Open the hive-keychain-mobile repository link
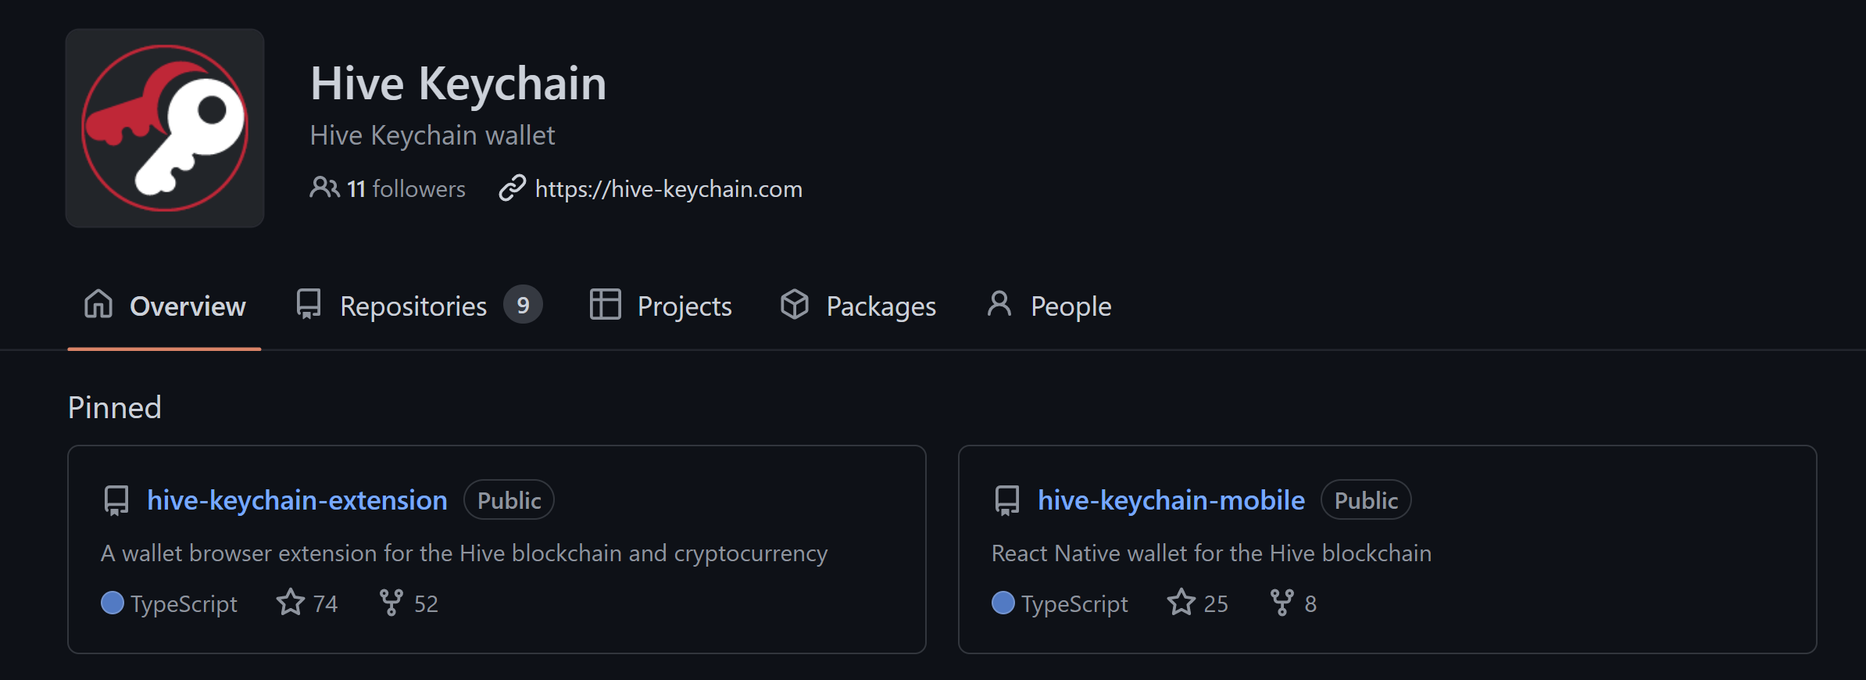The width and height of the screenshot is (1866, 680). (x=1171, y=500)
